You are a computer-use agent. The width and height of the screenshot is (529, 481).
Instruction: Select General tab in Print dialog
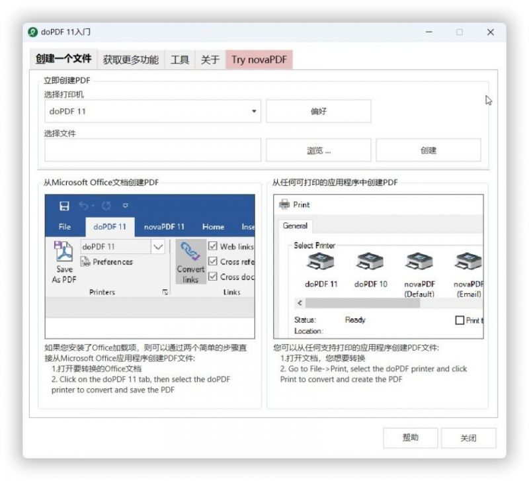click(x=295, y=226)
